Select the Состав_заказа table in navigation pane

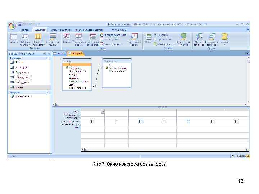[23, 77]
